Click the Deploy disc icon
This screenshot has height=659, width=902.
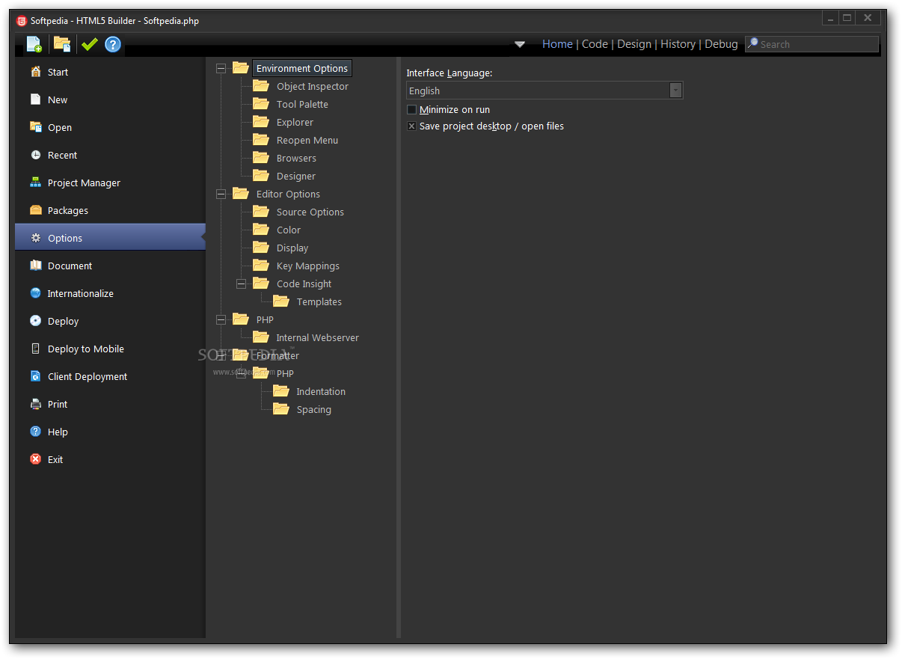36,321
